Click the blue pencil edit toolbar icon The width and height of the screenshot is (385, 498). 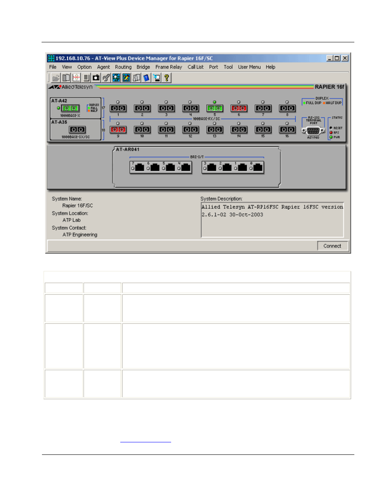click(126, 78)
